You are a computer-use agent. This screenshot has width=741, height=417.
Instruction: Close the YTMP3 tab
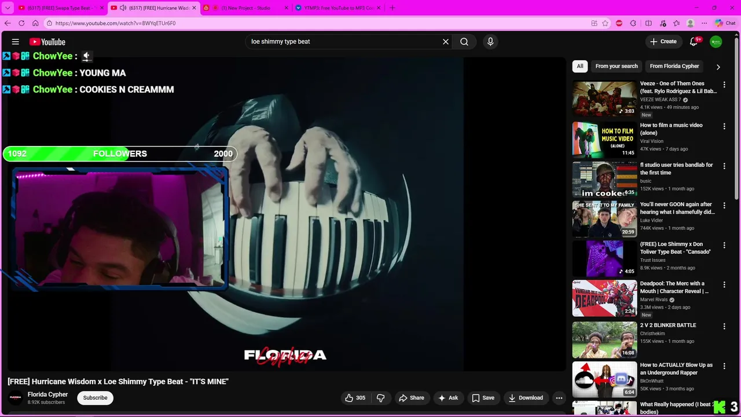tap(379, 8)
